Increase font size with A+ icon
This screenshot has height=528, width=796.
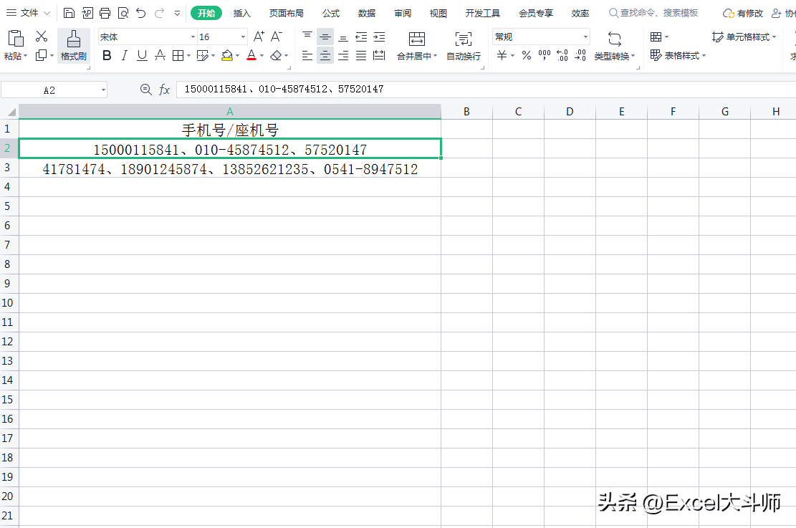click(x=259, y=37)
